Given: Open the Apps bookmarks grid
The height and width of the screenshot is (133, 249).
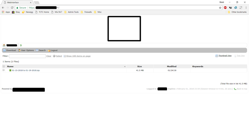Looking at the screenshot, I should pyautogui.click(x=6, y=12).
